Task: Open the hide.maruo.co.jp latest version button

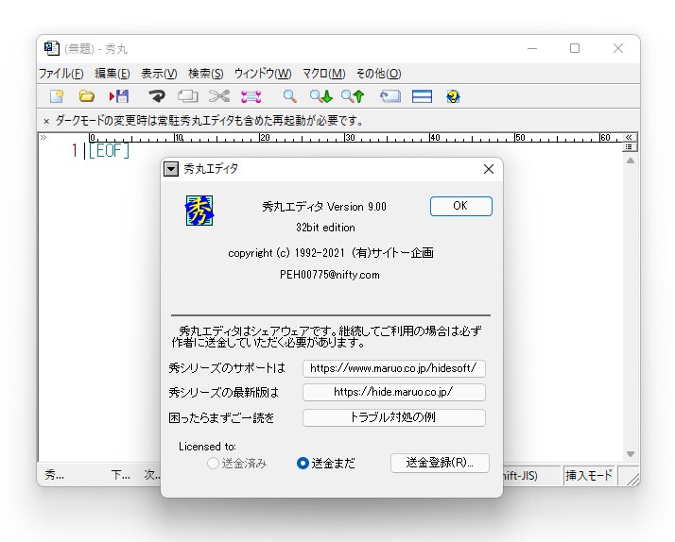Action: [394, 392]
